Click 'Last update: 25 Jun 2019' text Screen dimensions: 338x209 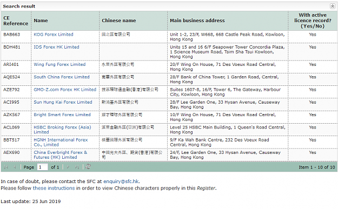click(x=31, y=201)
